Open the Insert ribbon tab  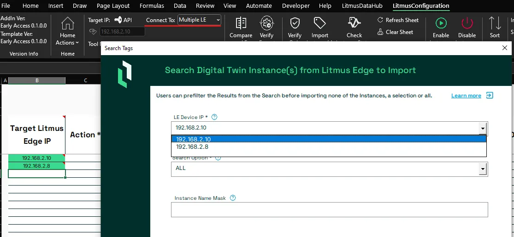point(56,6)
